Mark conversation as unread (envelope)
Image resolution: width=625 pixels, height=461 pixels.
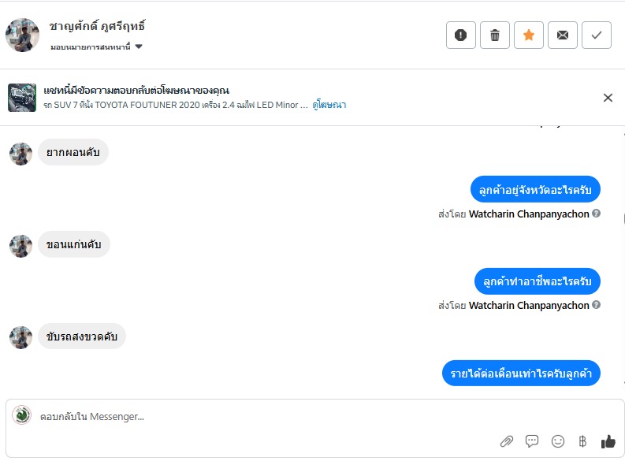coord(563,35)
